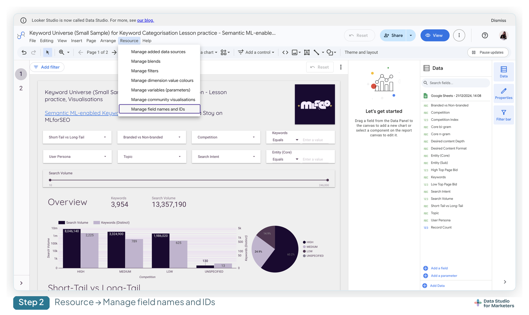Dismiss the notification banner
The width and height of the screenshot is (529, 315).
tap(498, 20)
